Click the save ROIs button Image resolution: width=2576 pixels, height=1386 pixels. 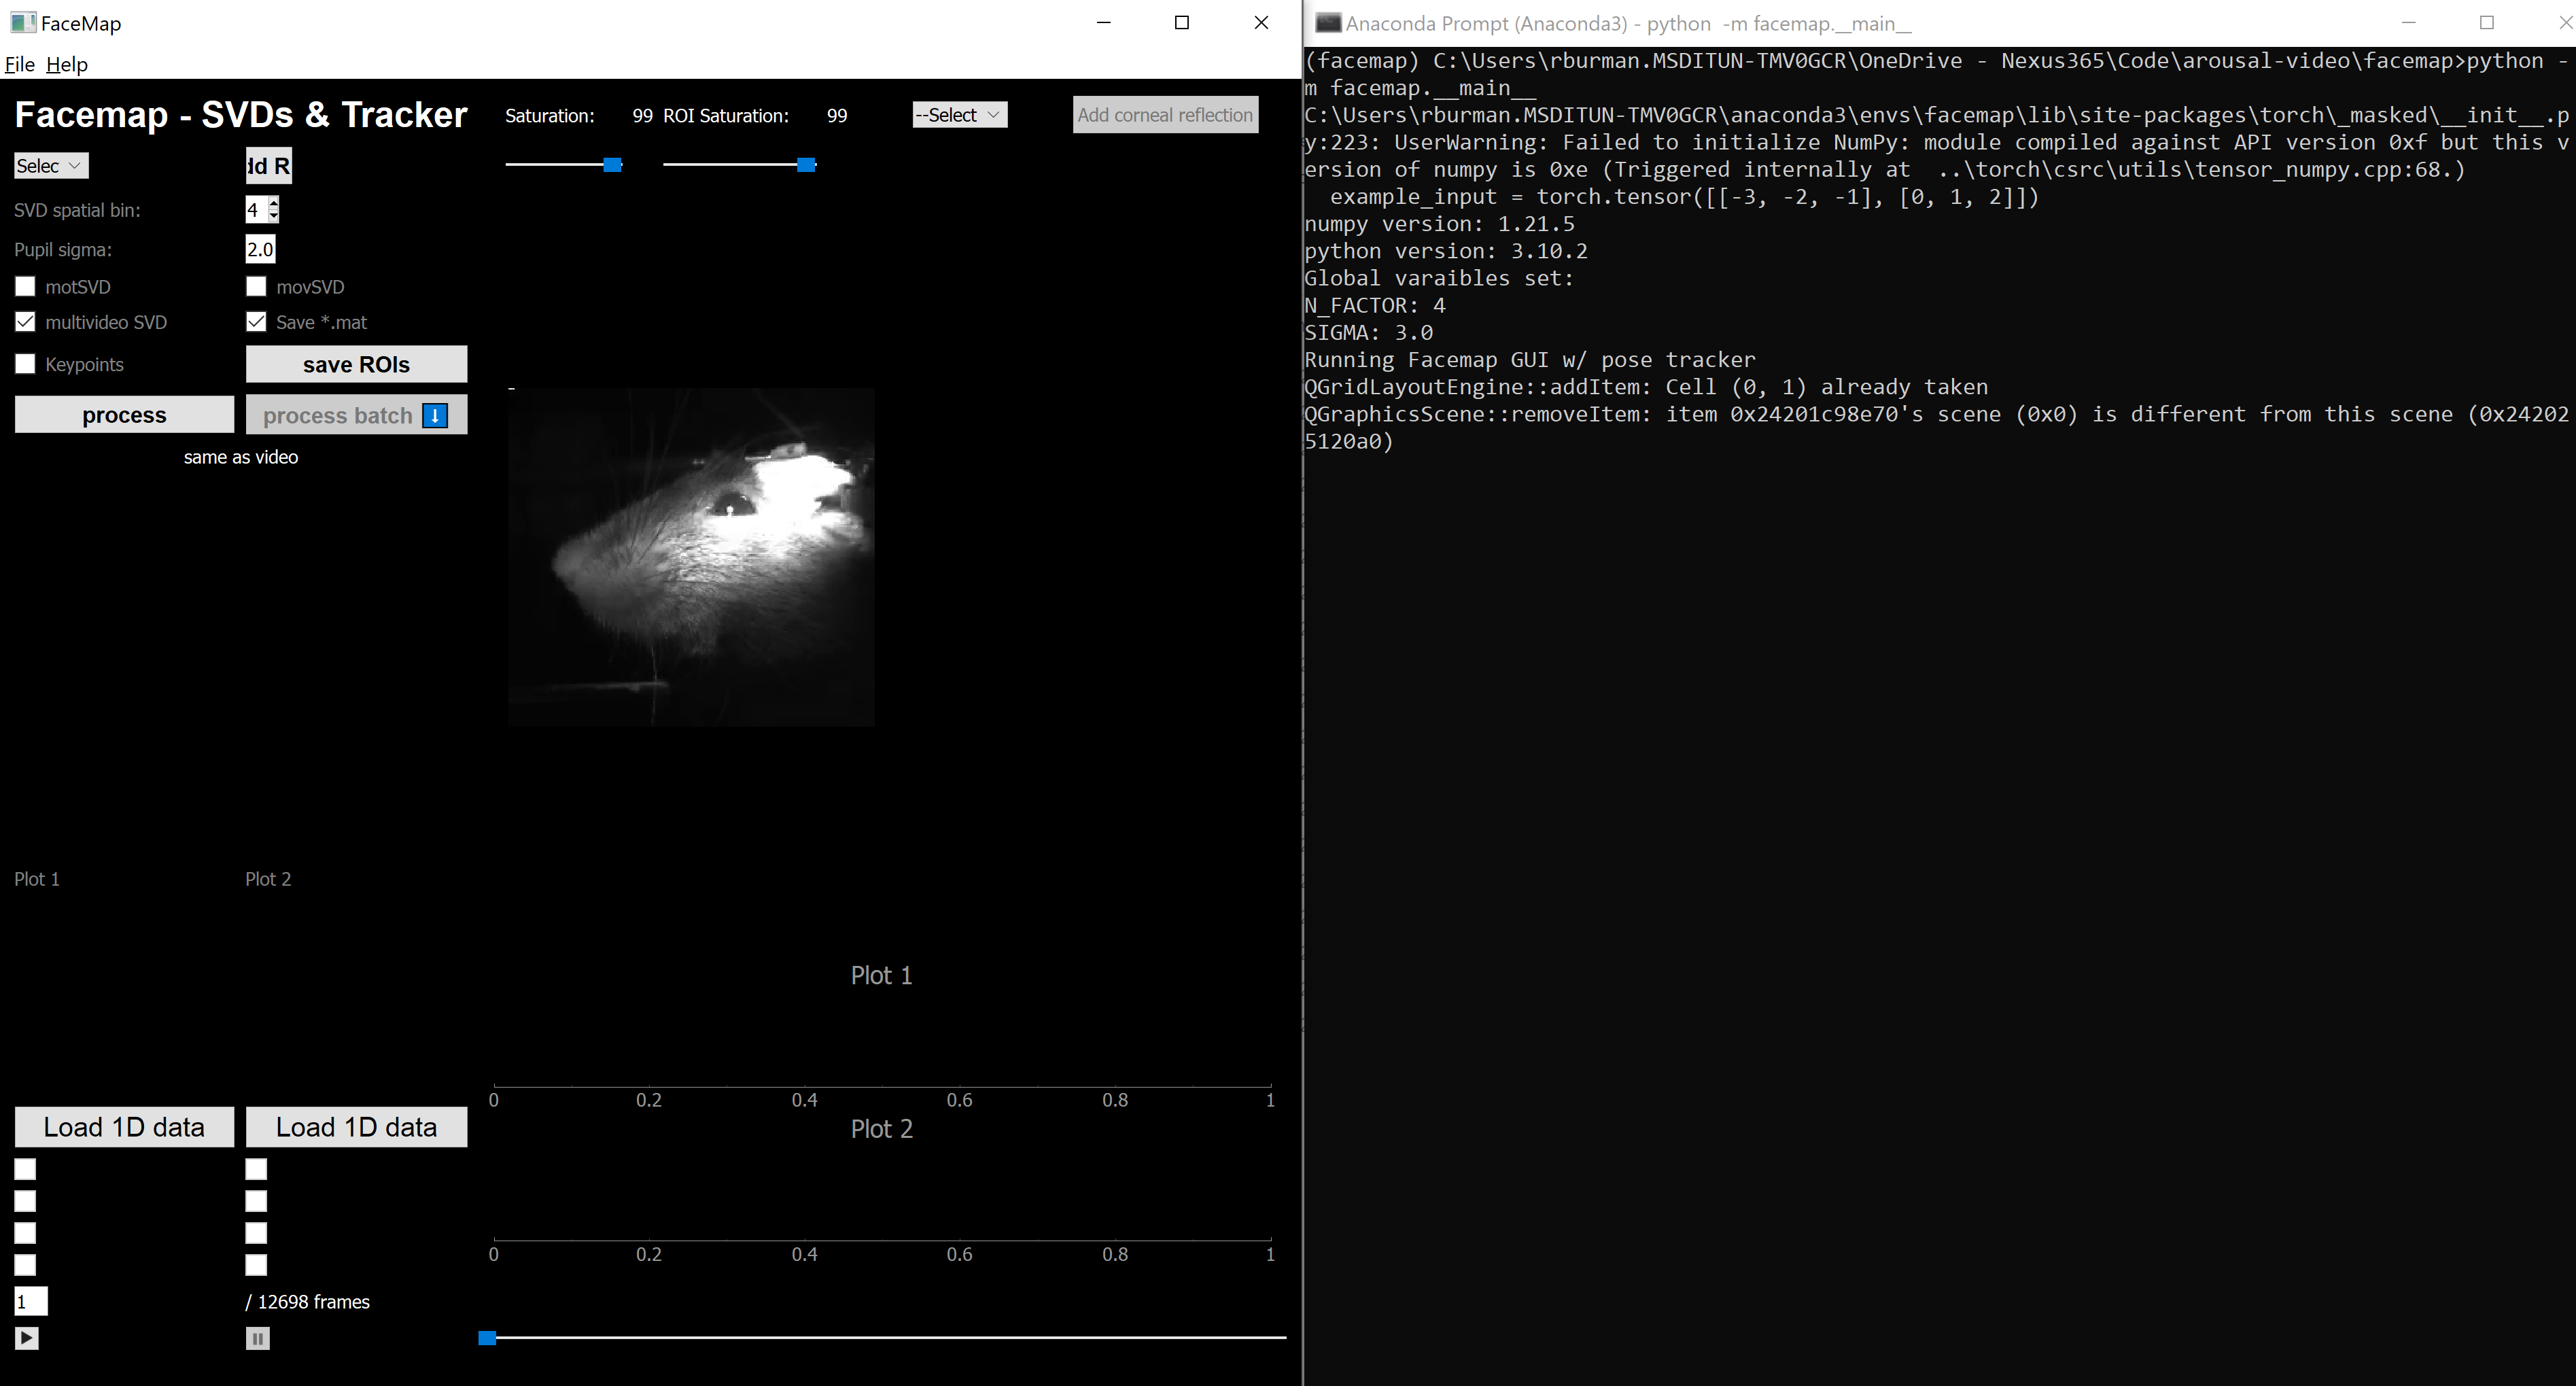pos(356,364)
